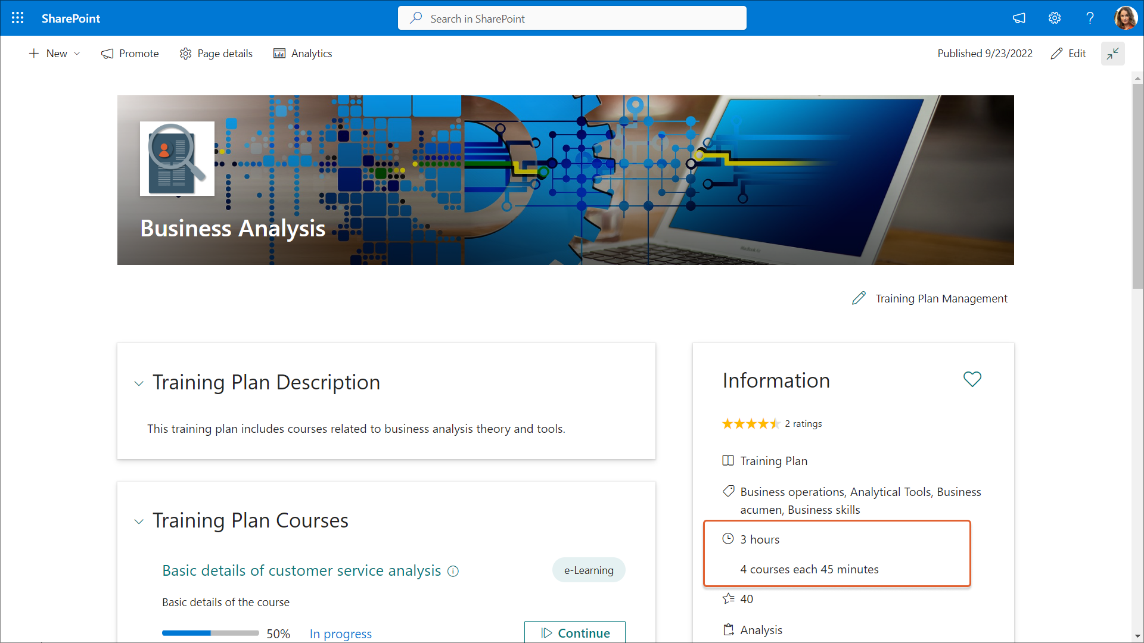Open the New dropdown menu

pos(55,54)
